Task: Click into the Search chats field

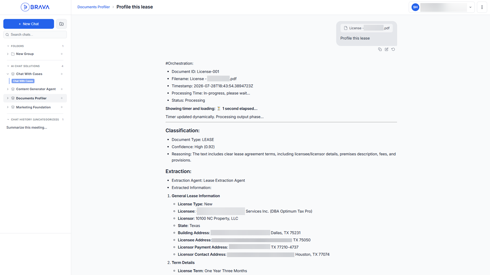Action: tap(35, 34)
